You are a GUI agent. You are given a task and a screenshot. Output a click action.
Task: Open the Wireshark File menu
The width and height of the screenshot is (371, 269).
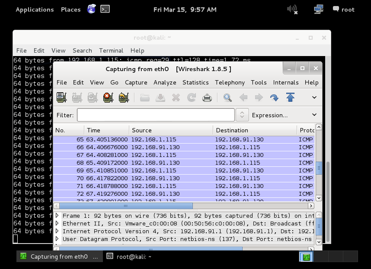[61, 82]
